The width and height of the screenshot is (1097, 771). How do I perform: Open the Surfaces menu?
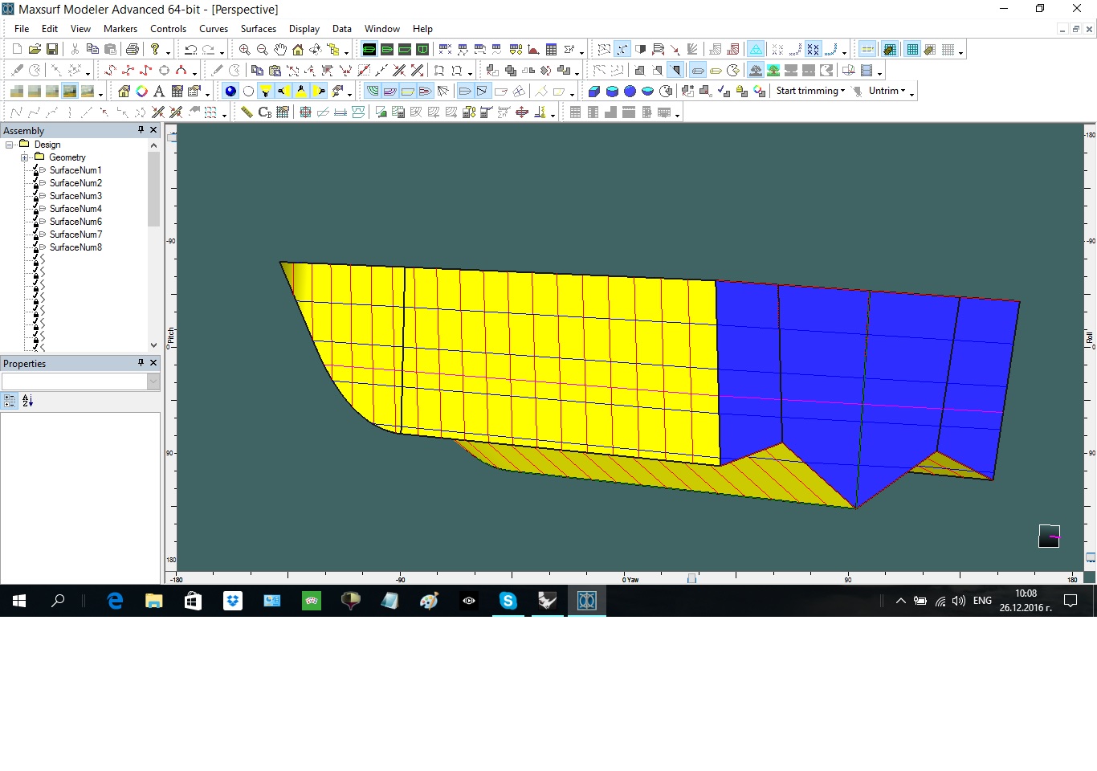click(258, 29)
